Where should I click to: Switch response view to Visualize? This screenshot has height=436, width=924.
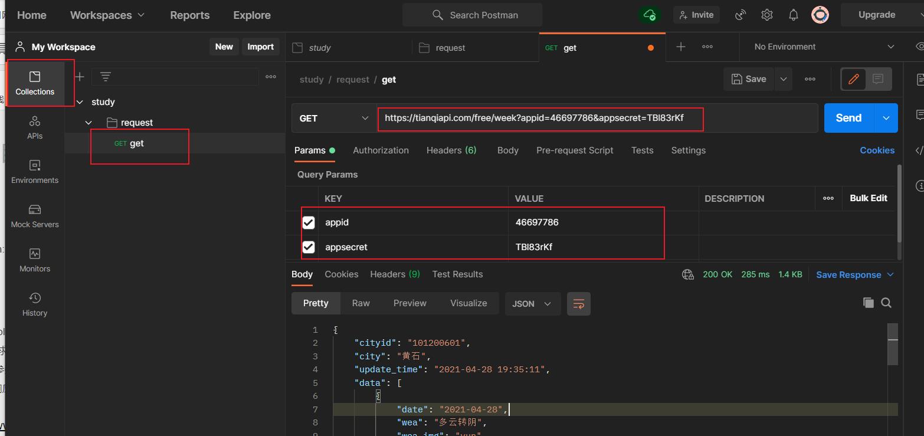[468, 303]
